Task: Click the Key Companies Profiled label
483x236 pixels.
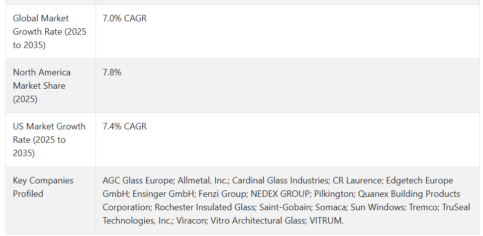Action: pyautogui.click(x=43, y=187)
